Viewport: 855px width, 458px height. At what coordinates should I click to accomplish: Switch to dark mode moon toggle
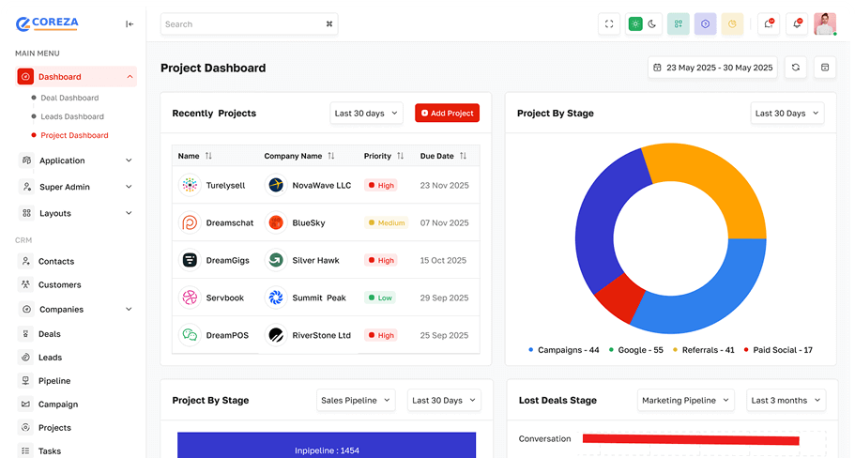[x=651, y=24]
